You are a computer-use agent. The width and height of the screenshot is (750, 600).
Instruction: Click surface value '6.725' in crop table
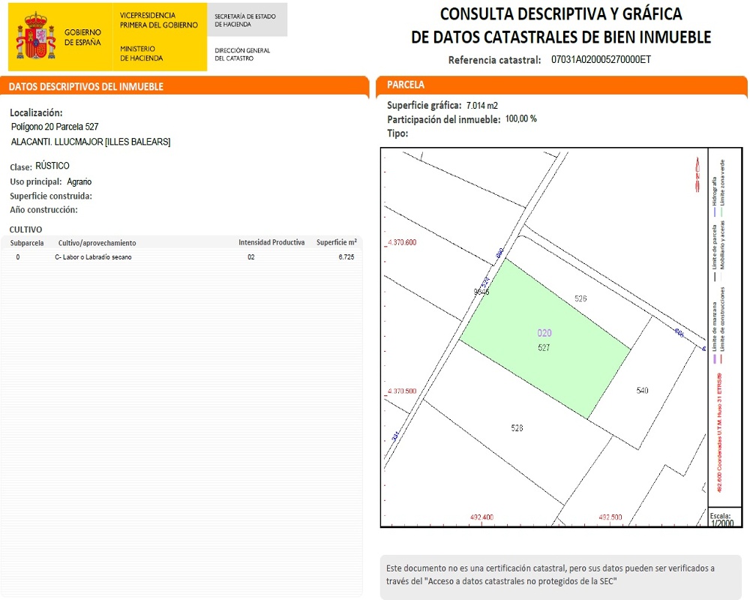(346, 257)
